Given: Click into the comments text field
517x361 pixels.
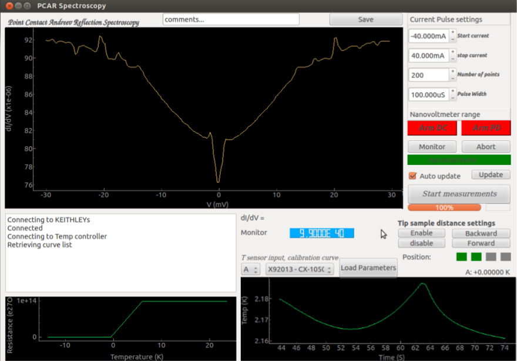Looking at the screenshot, I should pyautogui.click(x=231, y=19).
